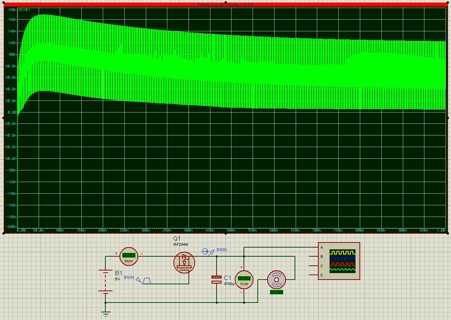Click the 5V battery value label
This screenshot has height=320, width=451.
pos(117,279)
